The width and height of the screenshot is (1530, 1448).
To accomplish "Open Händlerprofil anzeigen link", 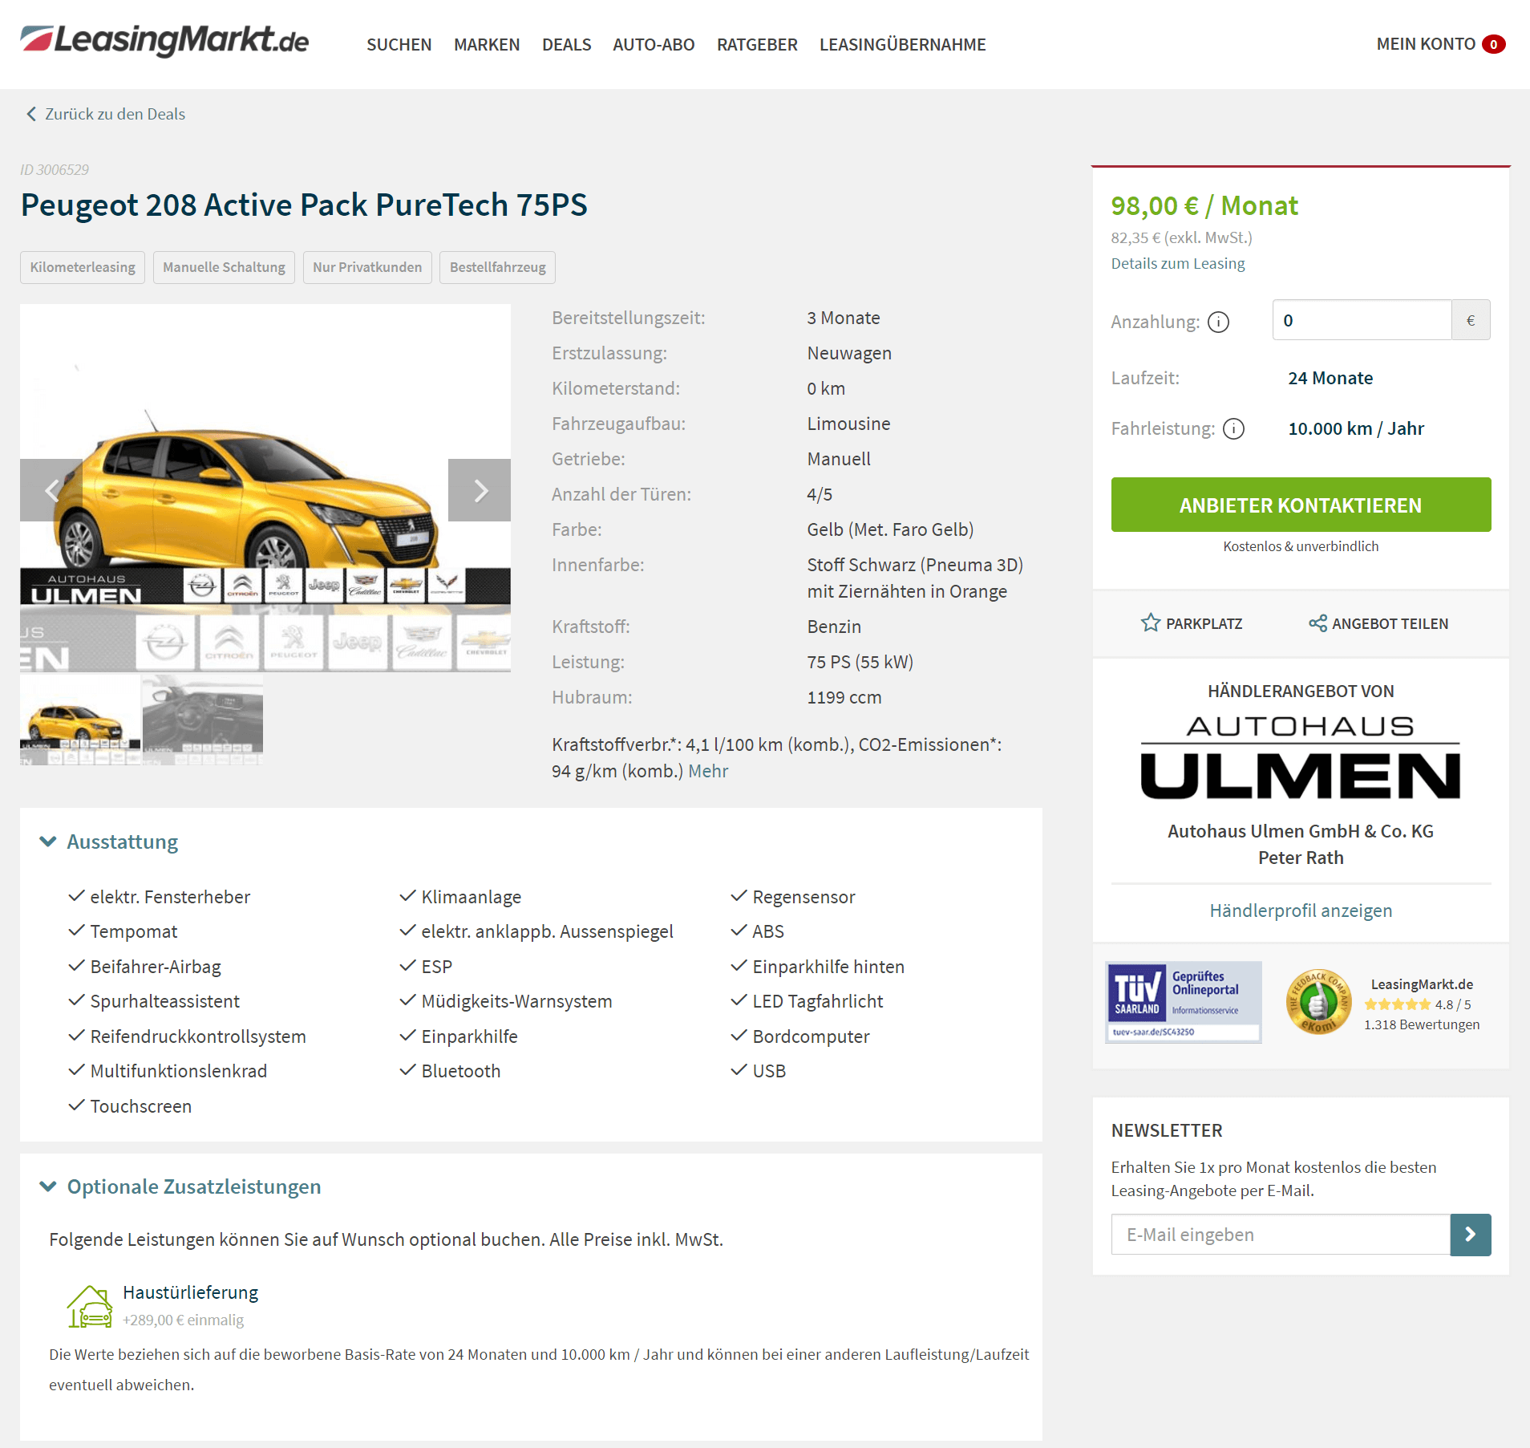I will click(x=1301, y=911).
